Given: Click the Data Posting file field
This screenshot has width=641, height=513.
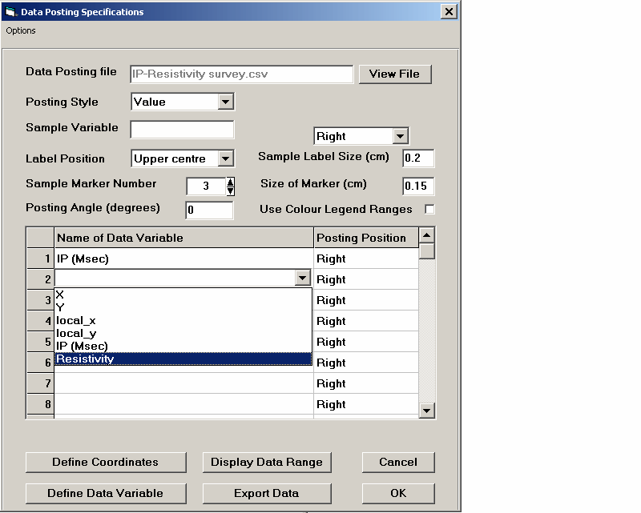Looking at the screenshot, I should click(242, 74).
